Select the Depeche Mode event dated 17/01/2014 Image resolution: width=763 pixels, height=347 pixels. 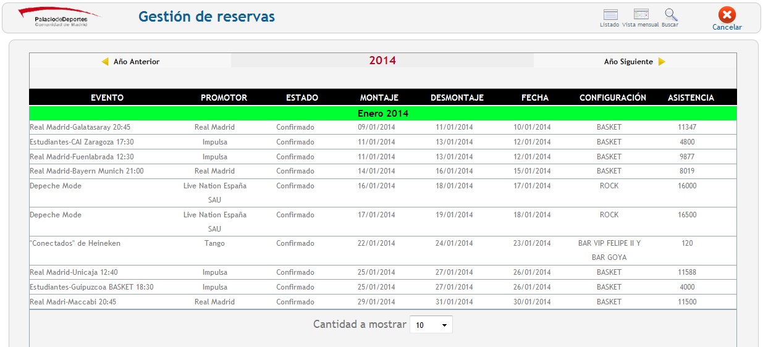pos(56,186)
